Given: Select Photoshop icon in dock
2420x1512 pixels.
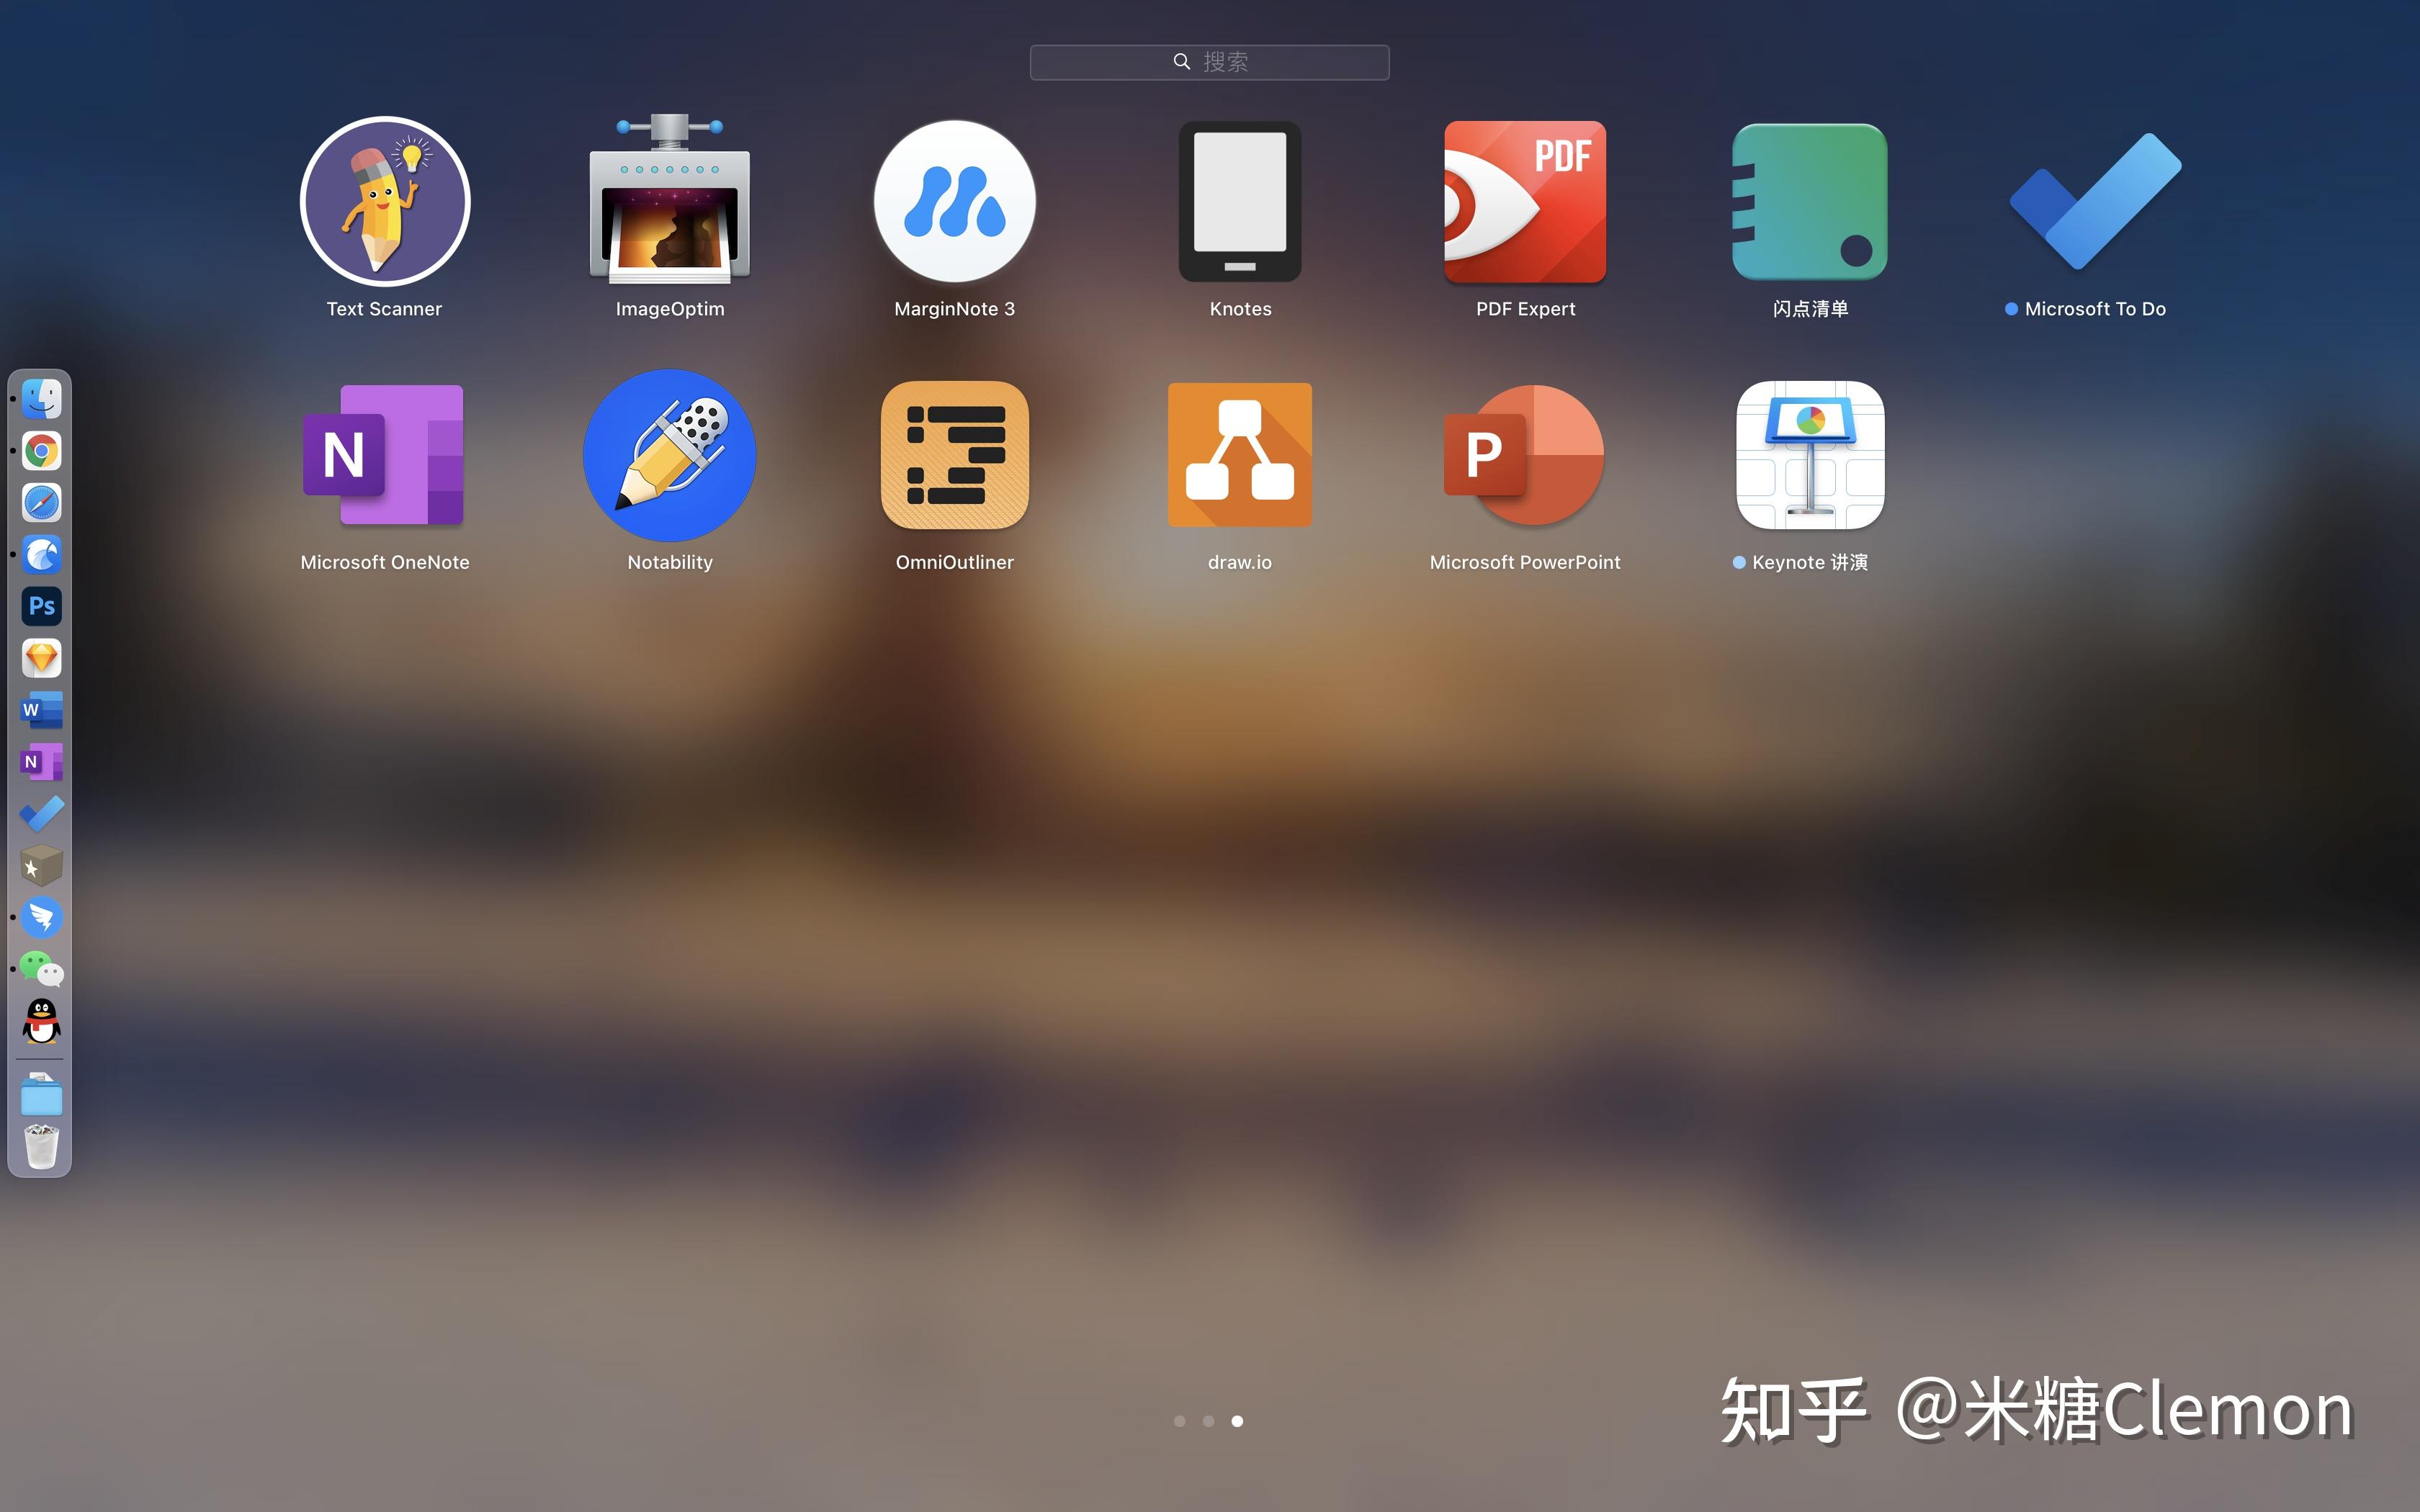Looking at the screenshot, I should 40,606.
